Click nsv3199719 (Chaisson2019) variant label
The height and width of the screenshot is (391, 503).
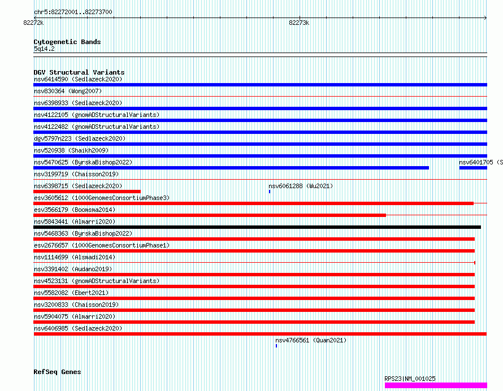[76, 174]
